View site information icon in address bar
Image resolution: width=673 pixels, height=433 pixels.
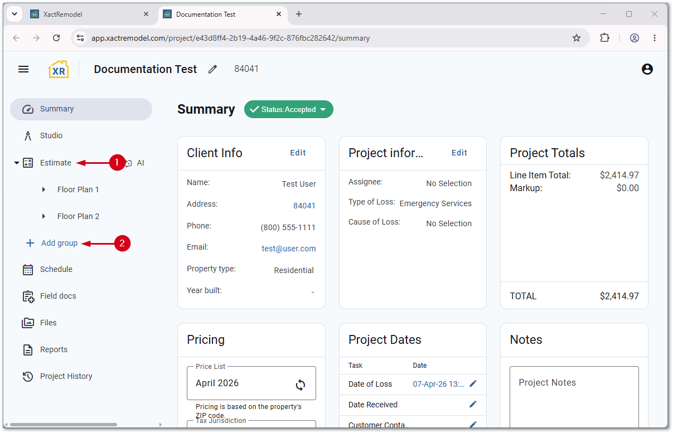pos(80,38)
